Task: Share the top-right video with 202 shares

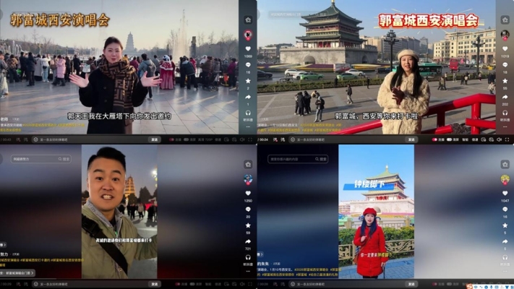Action: (x=505, y=97)
